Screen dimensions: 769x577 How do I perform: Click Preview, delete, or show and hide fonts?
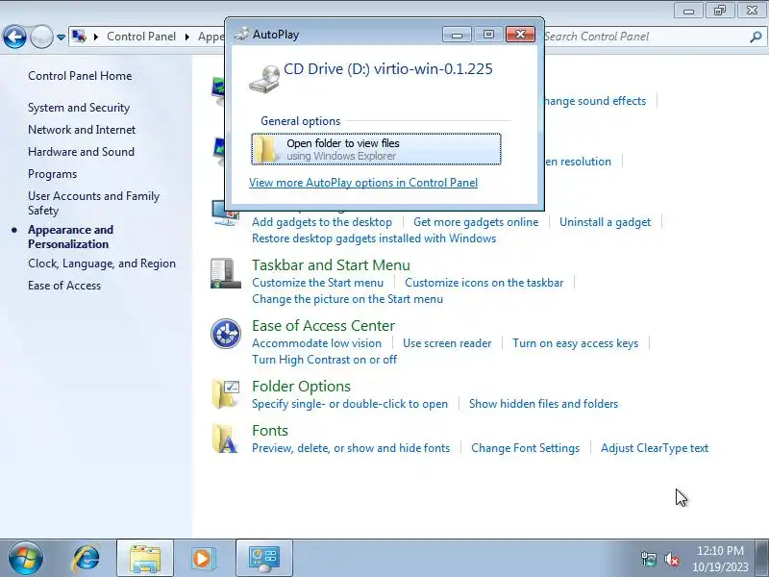351,448
